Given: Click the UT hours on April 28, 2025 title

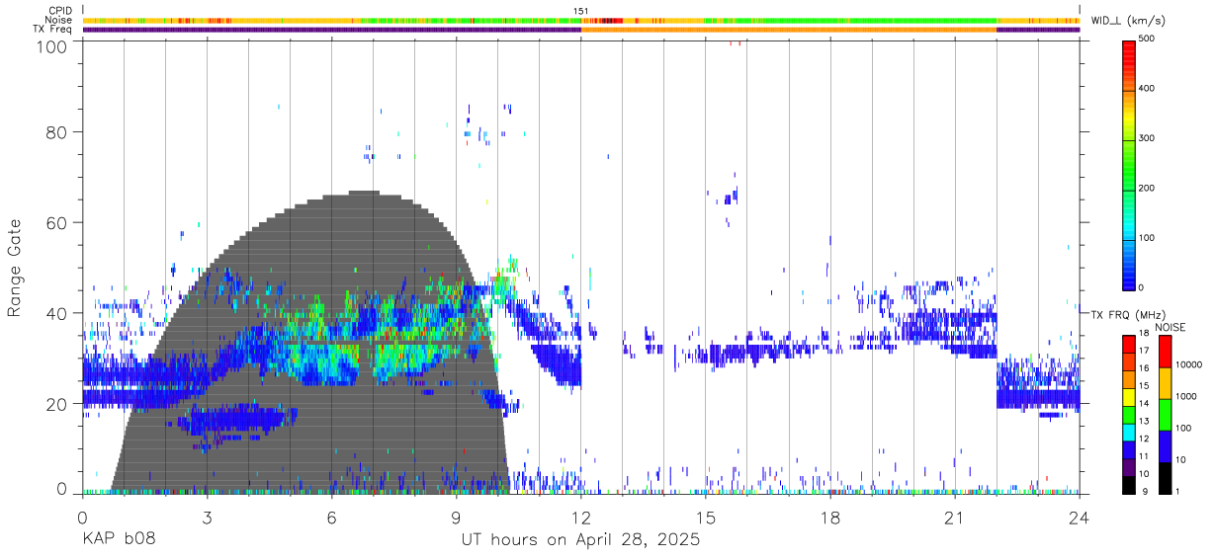Looking at the screenshot, I should [580, 539].
